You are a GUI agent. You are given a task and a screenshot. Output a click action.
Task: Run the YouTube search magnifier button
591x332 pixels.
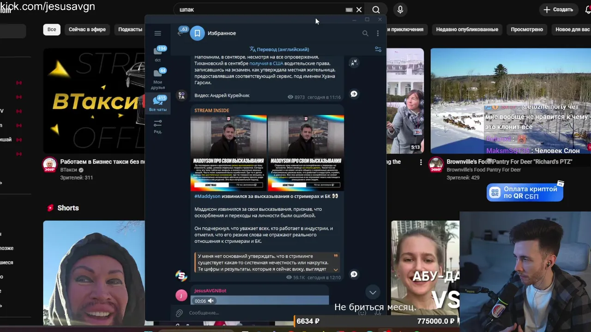pyautogui.click(x=376, y=10)
